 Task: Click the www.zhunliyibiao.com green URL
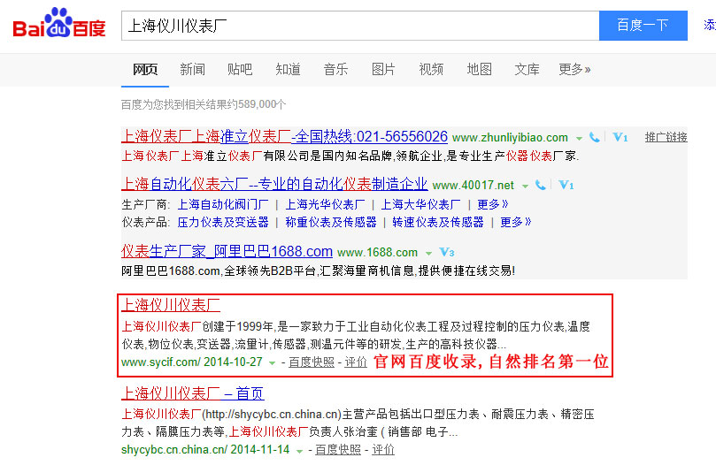pyautogui.click(x=510, y=137)
